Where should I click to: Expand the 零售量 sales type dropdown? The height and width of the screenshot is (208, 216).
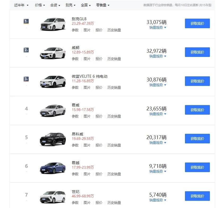(103, 5)
